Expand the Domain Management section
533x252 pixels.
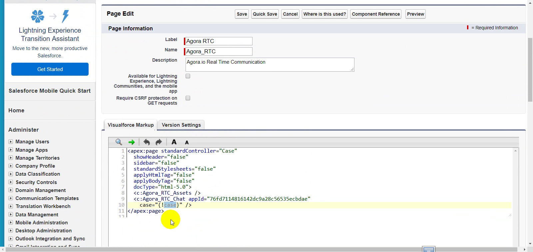coord(11,190)
